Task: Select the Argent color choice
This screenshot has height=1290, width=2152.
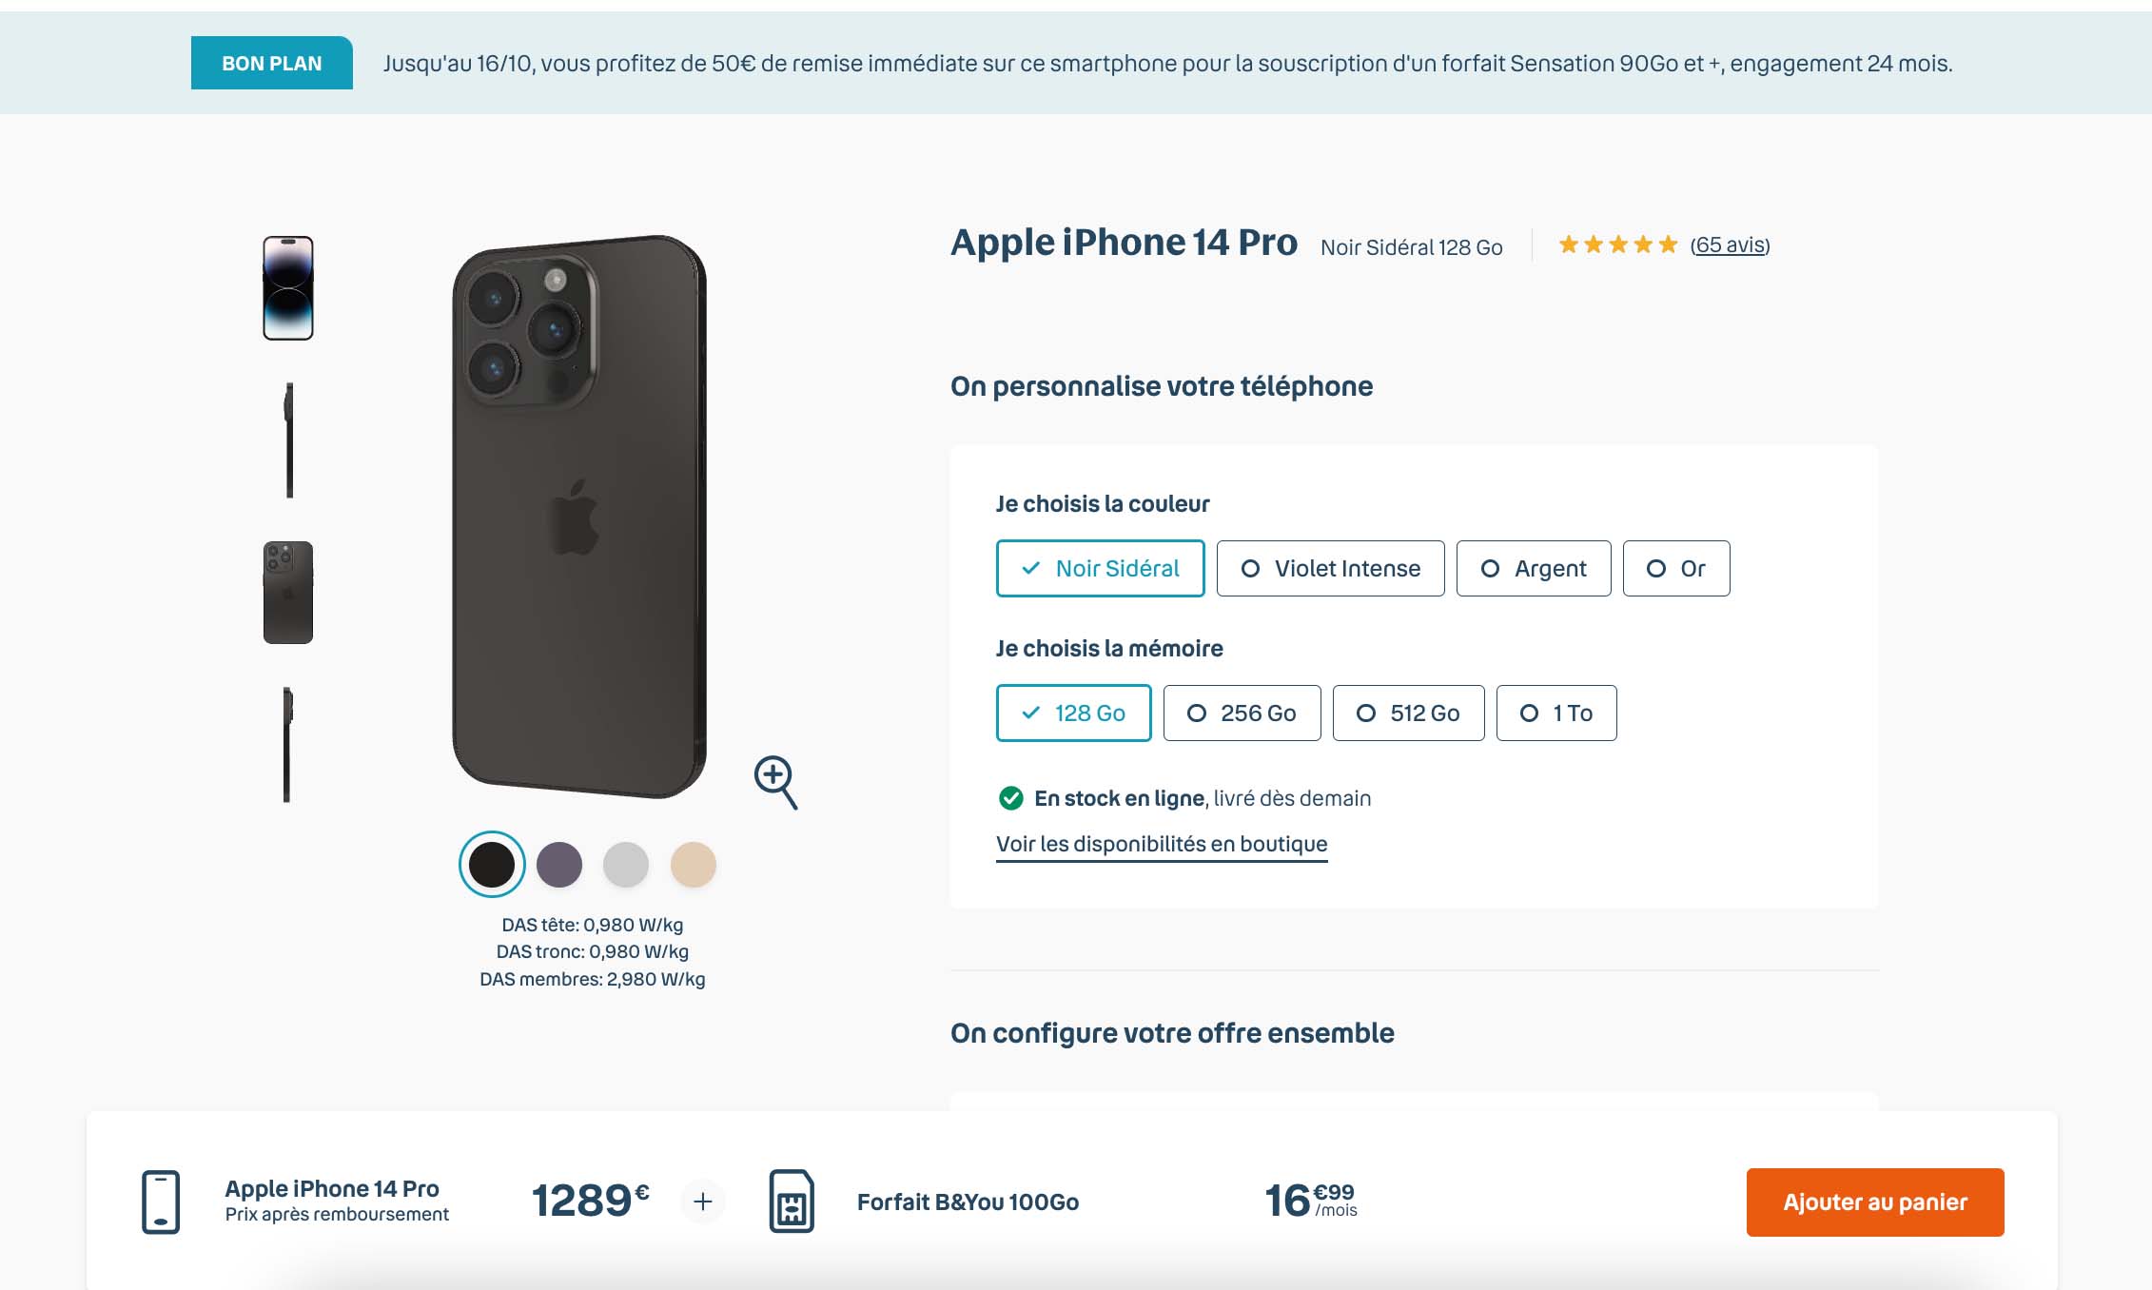Action: (x=1534, y=568)
